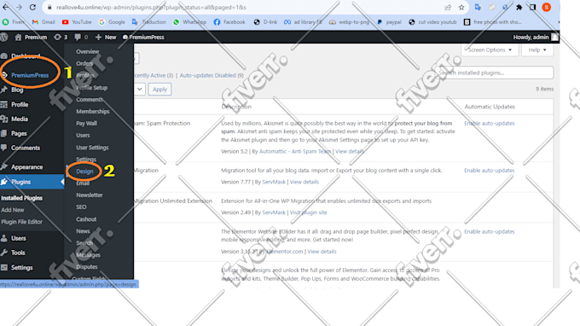
Task: Open Tools in the sidebar
Action: [18, 253]
